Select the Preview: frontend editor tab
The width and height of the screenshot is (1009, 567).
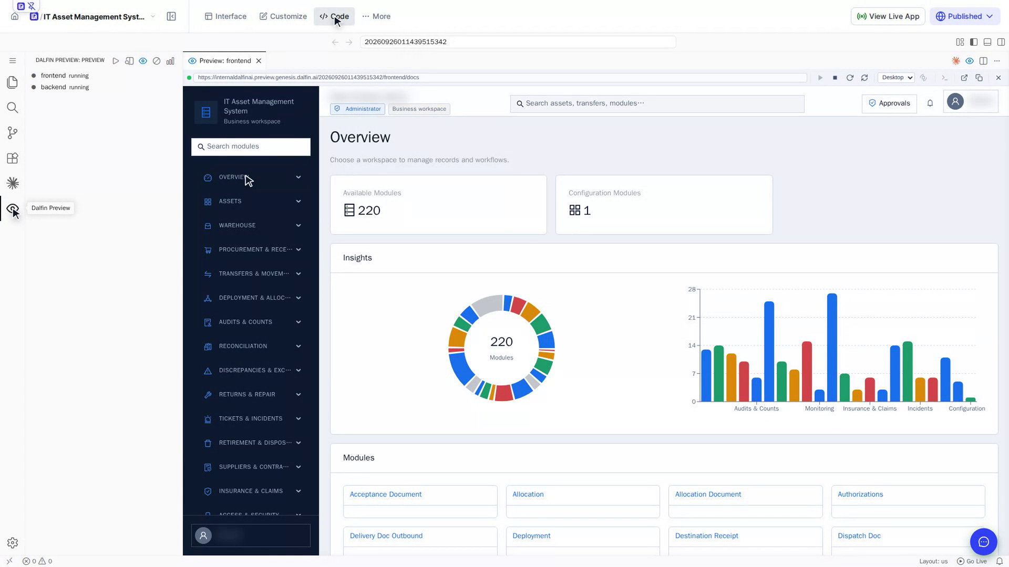tap(225, 61)
